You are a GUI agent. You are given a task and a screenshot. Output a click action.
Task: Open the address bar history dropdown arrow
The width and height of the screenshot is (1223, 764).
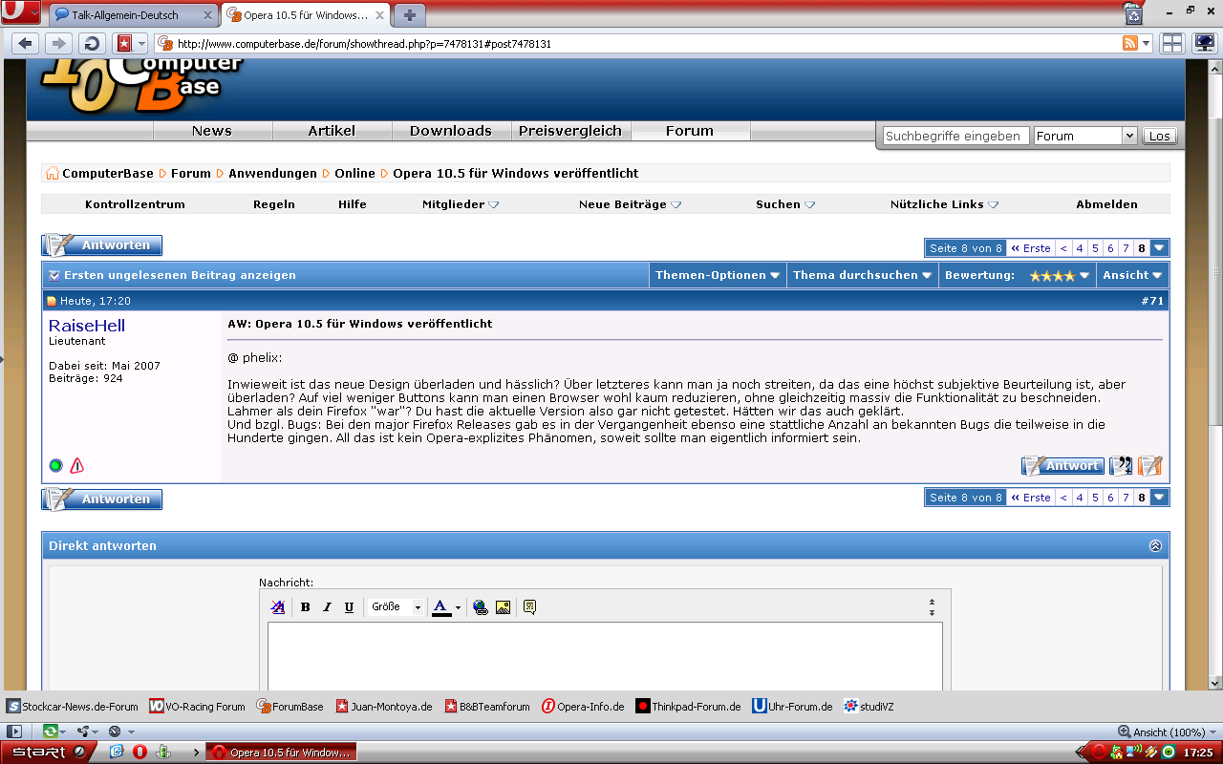[1147, 44]
